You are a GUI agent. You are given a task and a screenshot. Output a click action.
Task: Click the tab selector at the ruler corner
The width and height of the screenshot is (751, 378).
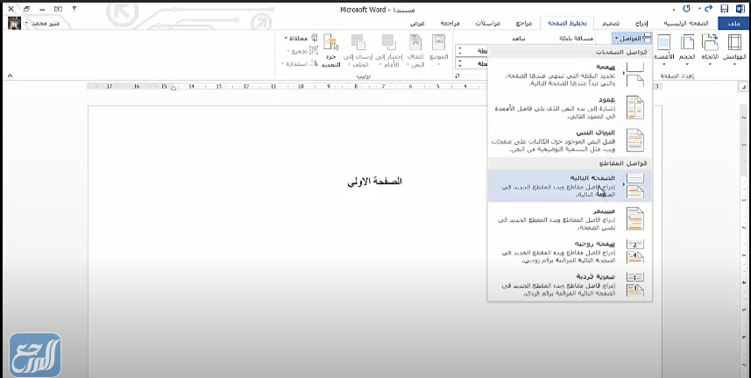743,87
